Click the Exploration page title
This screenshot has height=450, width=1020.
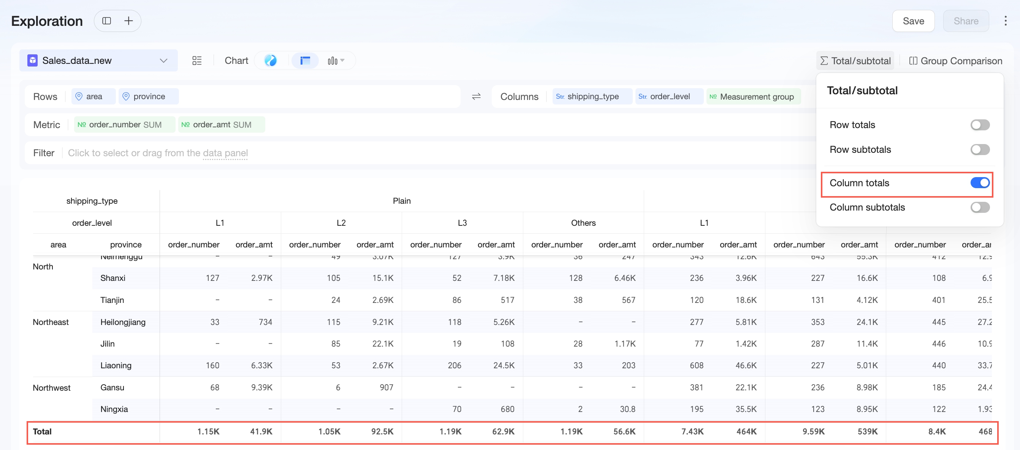(47, 21)
